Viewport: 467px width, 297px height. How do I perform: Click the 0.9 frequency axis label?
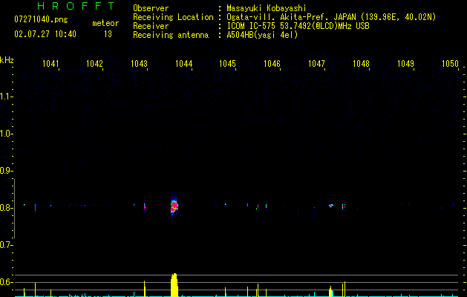coord(6,171)
